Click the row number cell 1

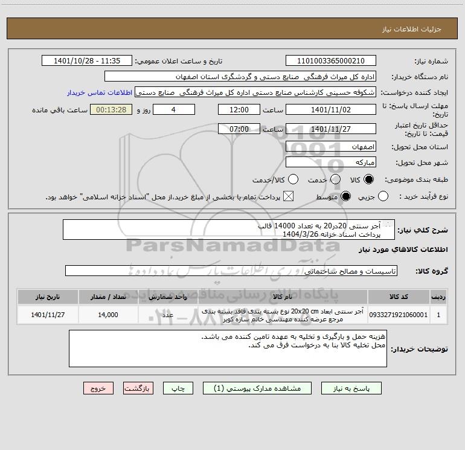click(x=438, y=315)
